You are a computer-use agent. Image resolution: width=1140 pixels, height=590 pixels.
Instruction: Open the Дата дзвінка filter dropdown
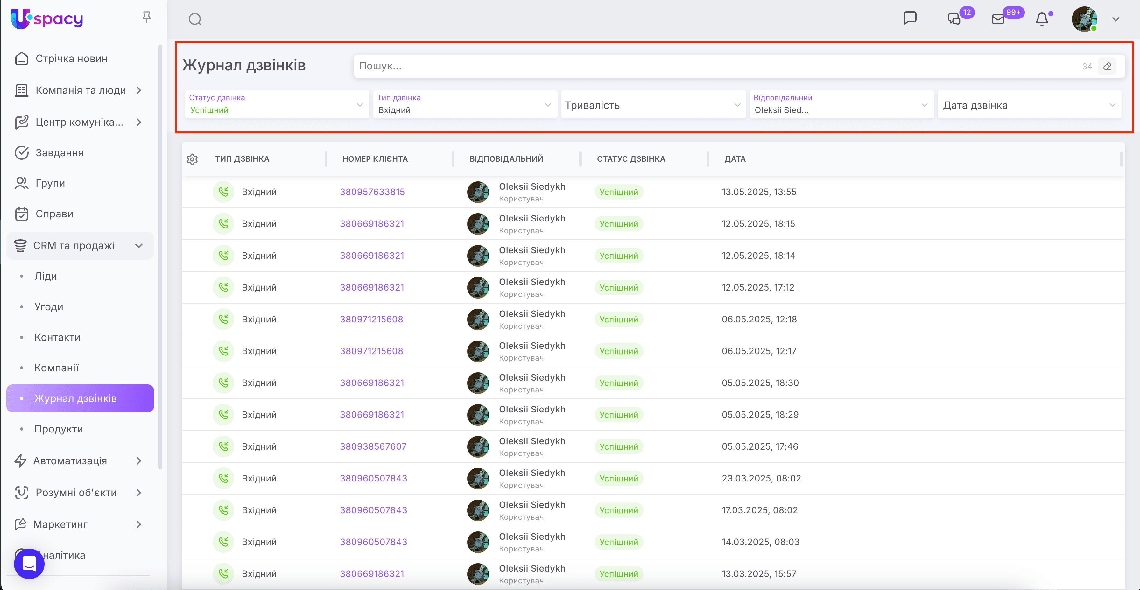1029,105
